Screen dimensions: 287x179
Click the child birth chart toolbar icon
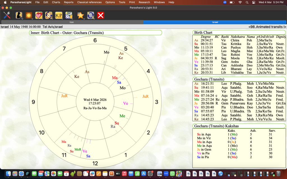tap(19, 15)
